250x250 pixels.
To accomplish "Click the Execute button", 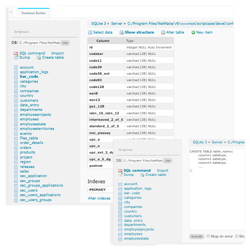I will click(x=197, y=236).
